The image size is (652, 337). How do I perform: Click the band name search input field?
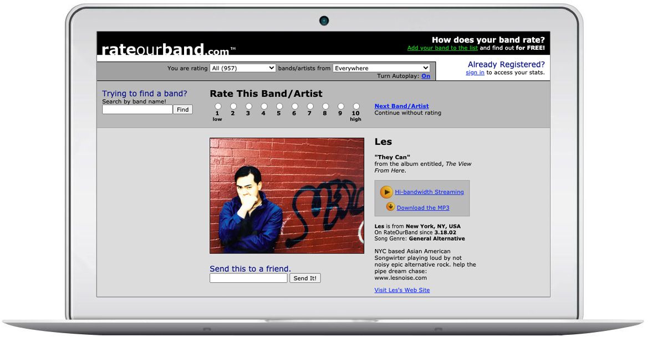click(136, 109)
